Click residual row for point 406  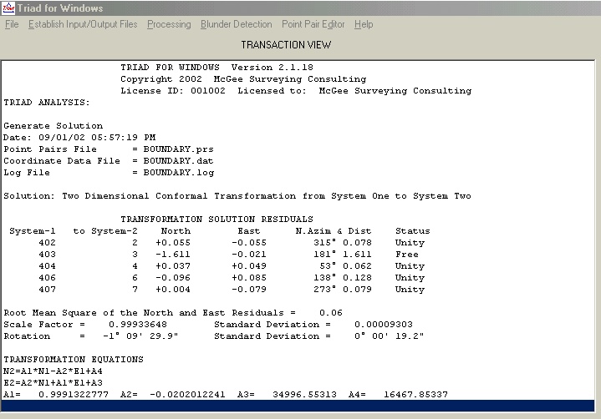(x=217, y=278)
